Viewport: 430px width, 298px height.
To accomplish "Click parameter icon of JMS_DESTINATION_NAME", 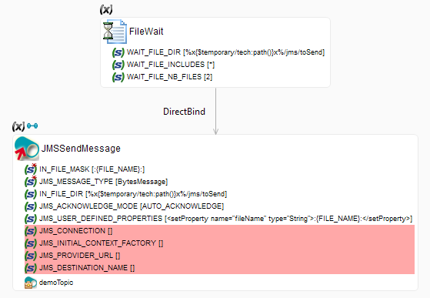I will (31, 268).
